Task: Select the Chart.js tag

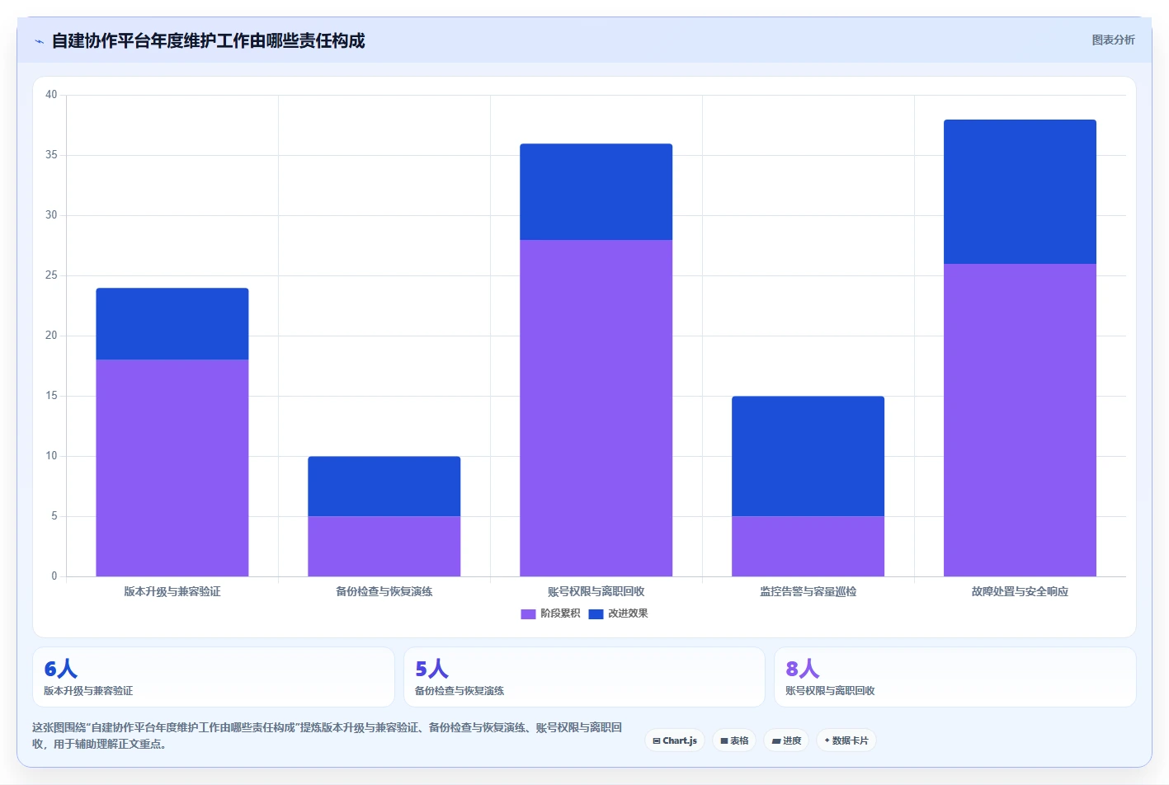Action: click(675, 740)
